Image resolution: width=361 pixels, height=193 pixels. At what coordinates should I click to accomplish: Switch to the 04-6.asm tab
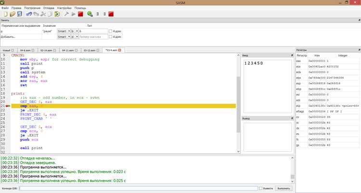(25, 50)
